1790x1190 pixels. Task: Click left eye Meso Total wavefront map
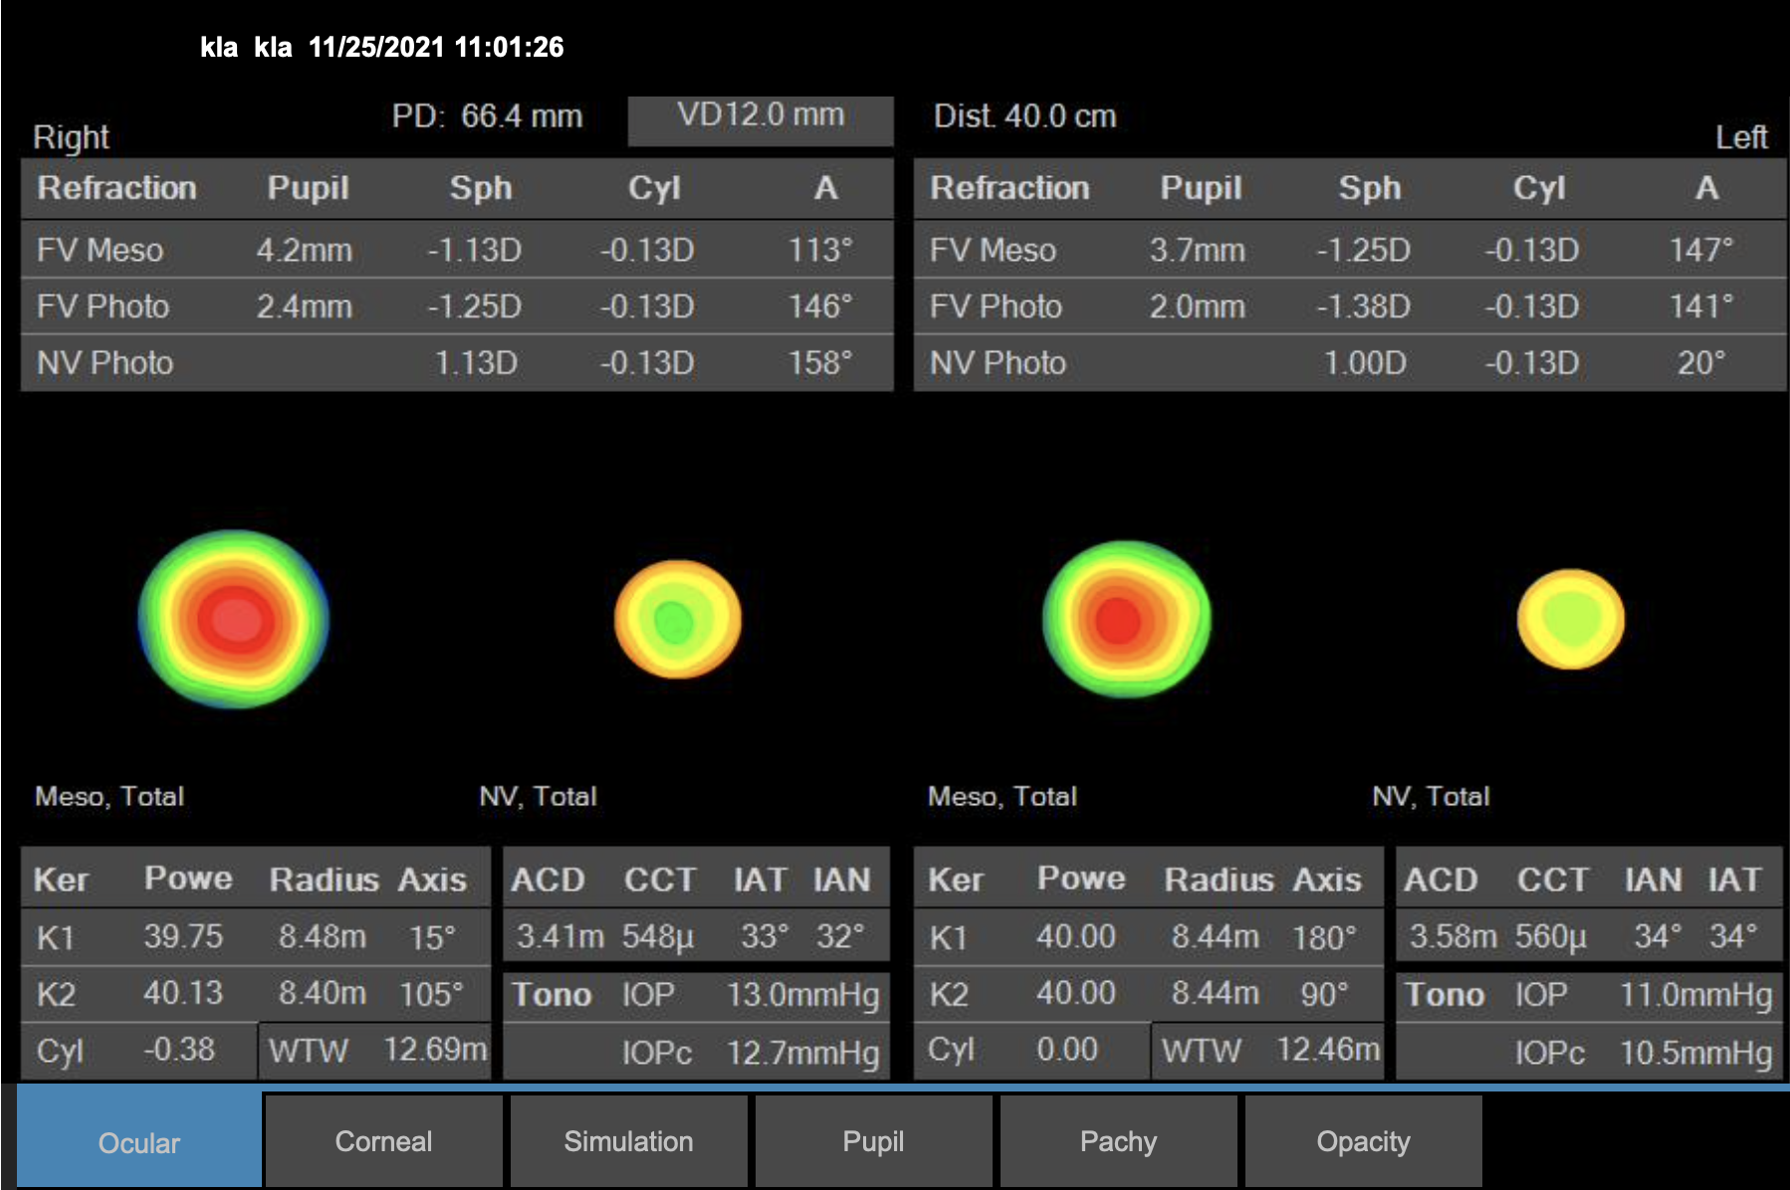[1126, 619]
